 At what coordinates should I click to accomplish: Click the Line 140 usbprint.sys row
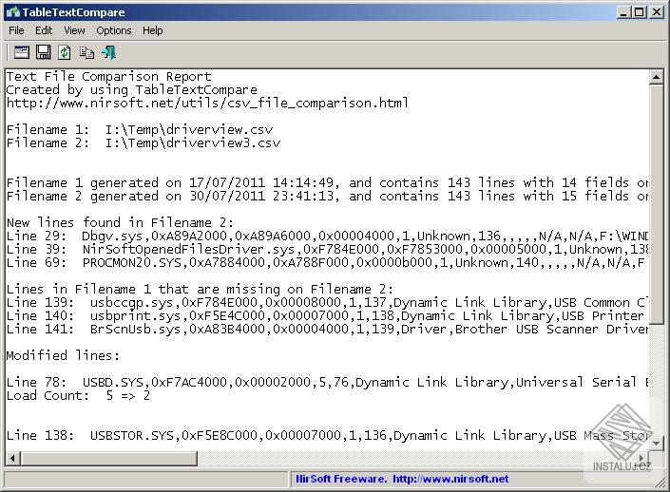(x=327, y=315)
